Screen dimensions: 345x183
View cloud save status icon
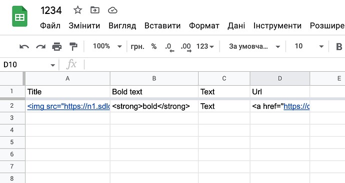(112, 10)
